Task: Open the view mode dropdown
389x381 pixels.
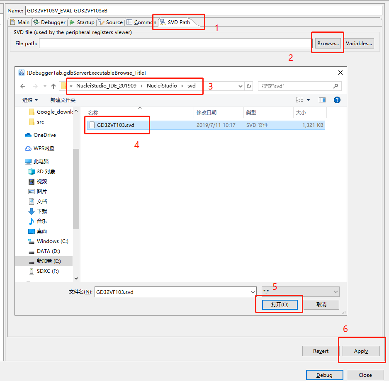Action: pos(308,100)
